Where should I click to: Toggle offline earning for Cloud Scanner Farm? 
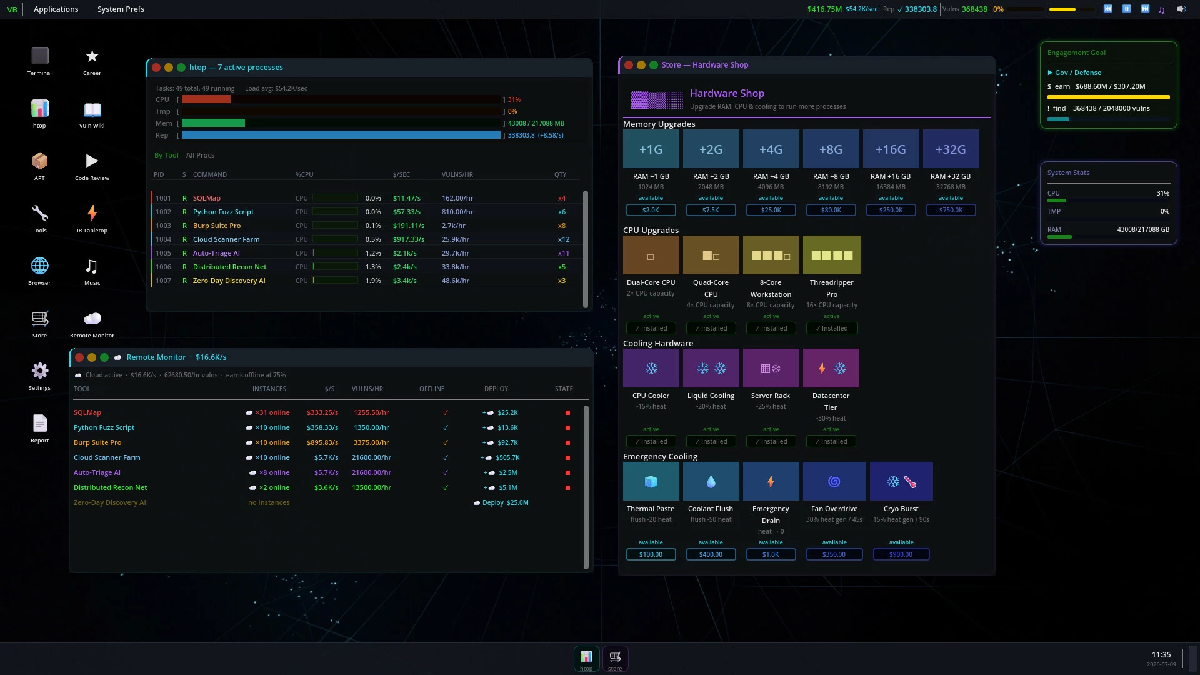coord(446,457)
